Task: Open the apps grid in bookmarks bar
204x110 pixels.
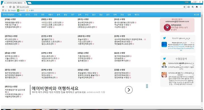Action: coord(3,10)
